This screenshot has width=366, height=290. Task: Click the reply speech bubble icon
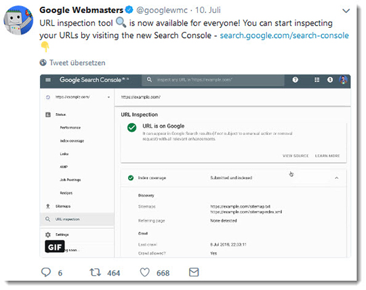click(46, 272)
